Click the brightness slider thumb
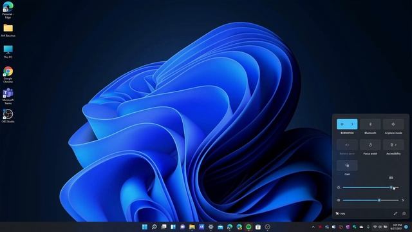 coord(391,188)
